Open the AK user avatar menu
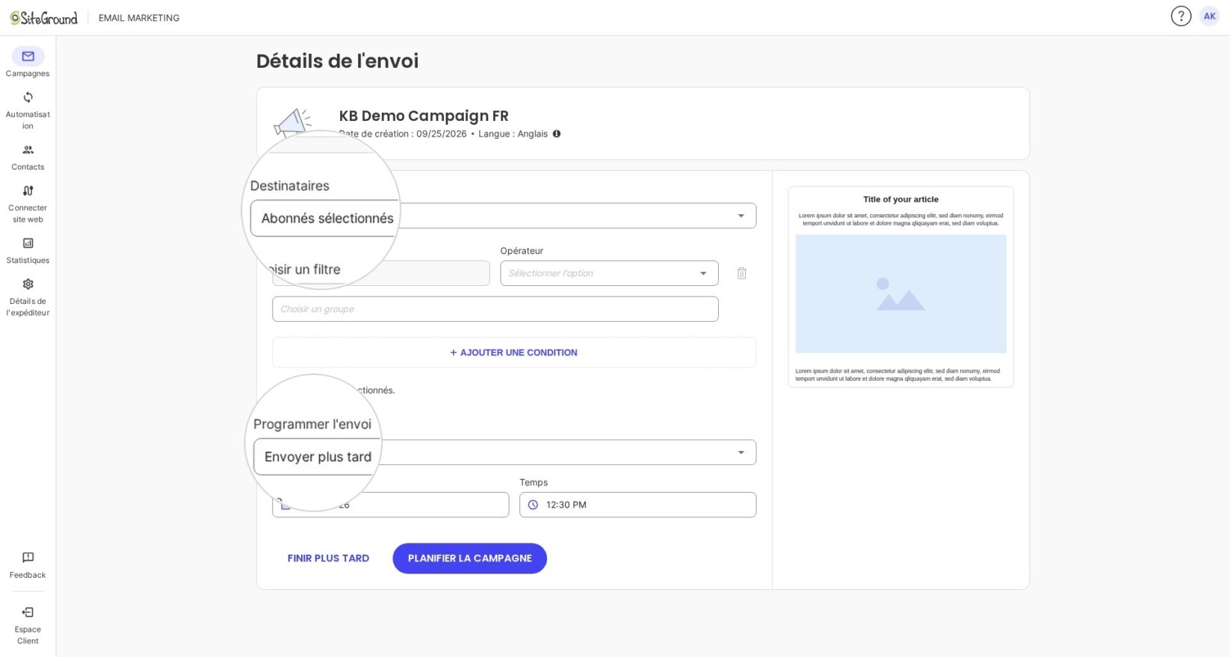The height and width of the screenshot is (657, 1230). coord(1209,16)
